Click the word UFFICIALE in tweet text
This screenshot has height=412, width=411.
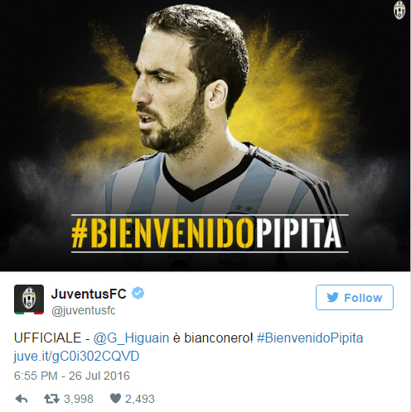[x=47, y=338]
